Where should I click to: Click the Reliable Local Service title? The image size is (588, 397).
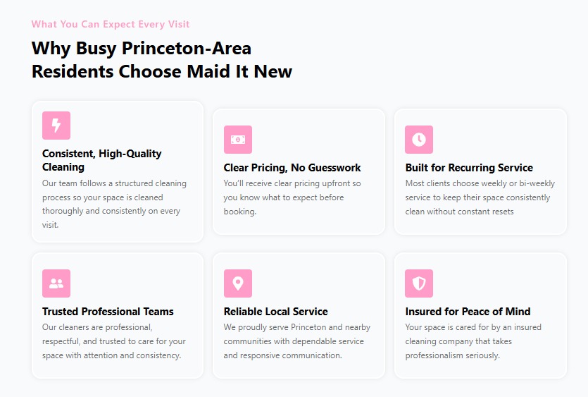275,312
